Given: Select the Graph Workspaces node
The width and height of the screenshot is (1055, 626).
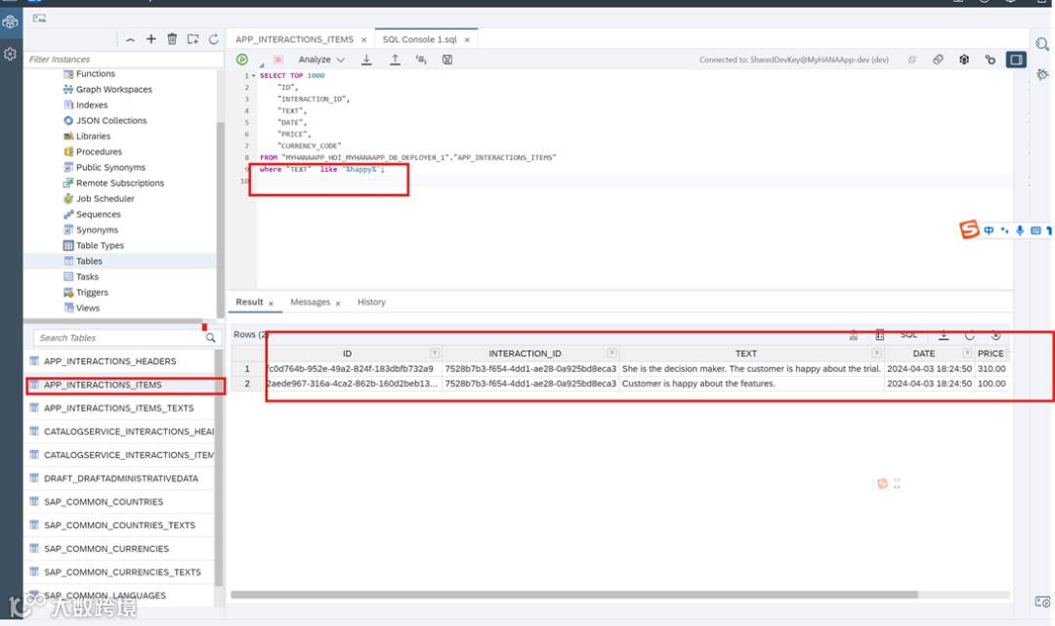Looking at the screenshot, I should pyautogui.click(x=113, y=90).
